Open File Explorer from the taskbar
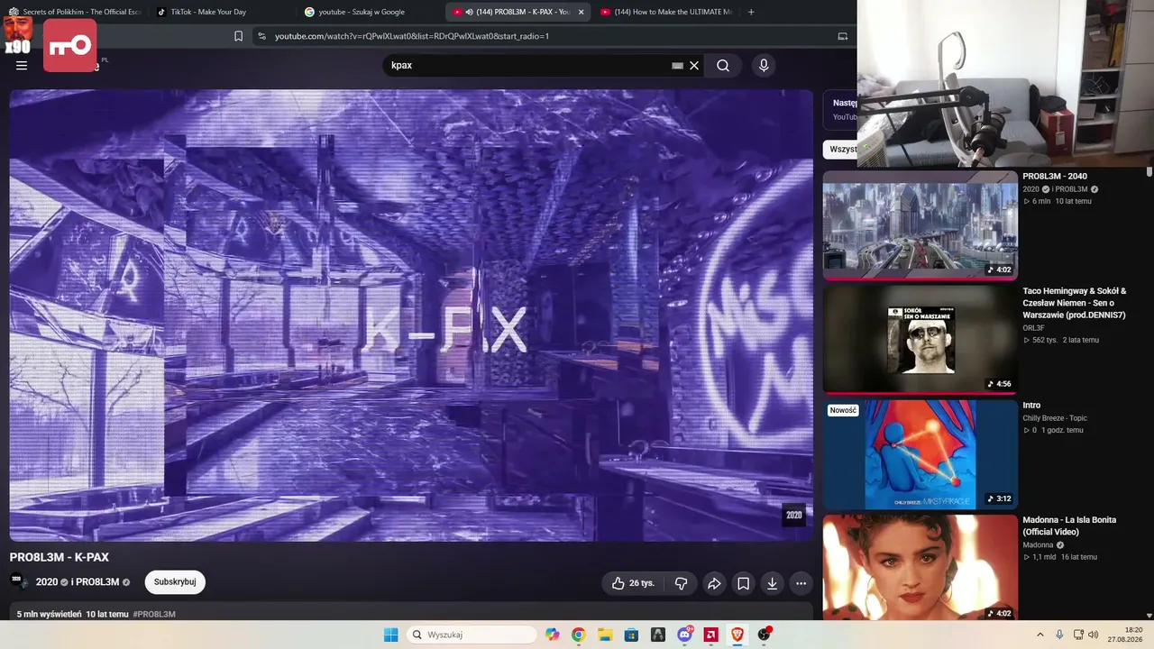Viewport: 1154px width, 649px height. point(605,635)
